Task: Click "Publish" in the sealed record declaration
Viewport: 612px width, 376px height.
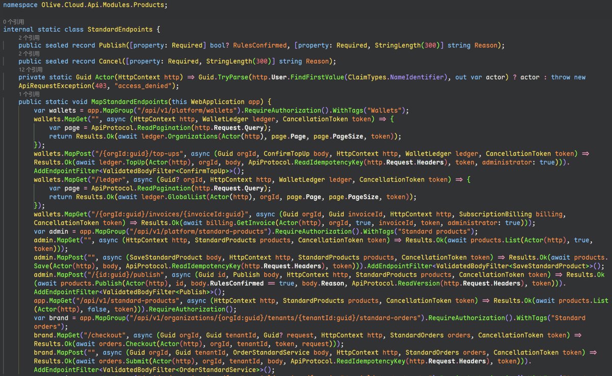Action: pos(112,45)
